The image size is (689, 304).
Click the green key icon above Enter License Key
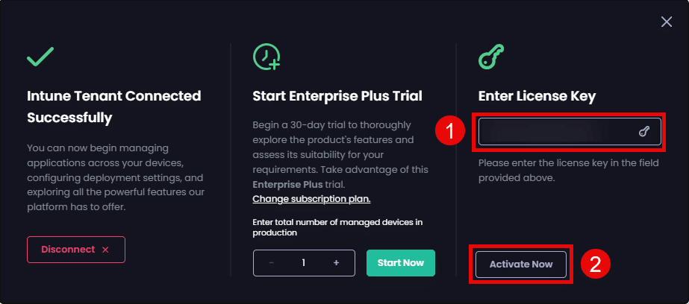(491, 57)
